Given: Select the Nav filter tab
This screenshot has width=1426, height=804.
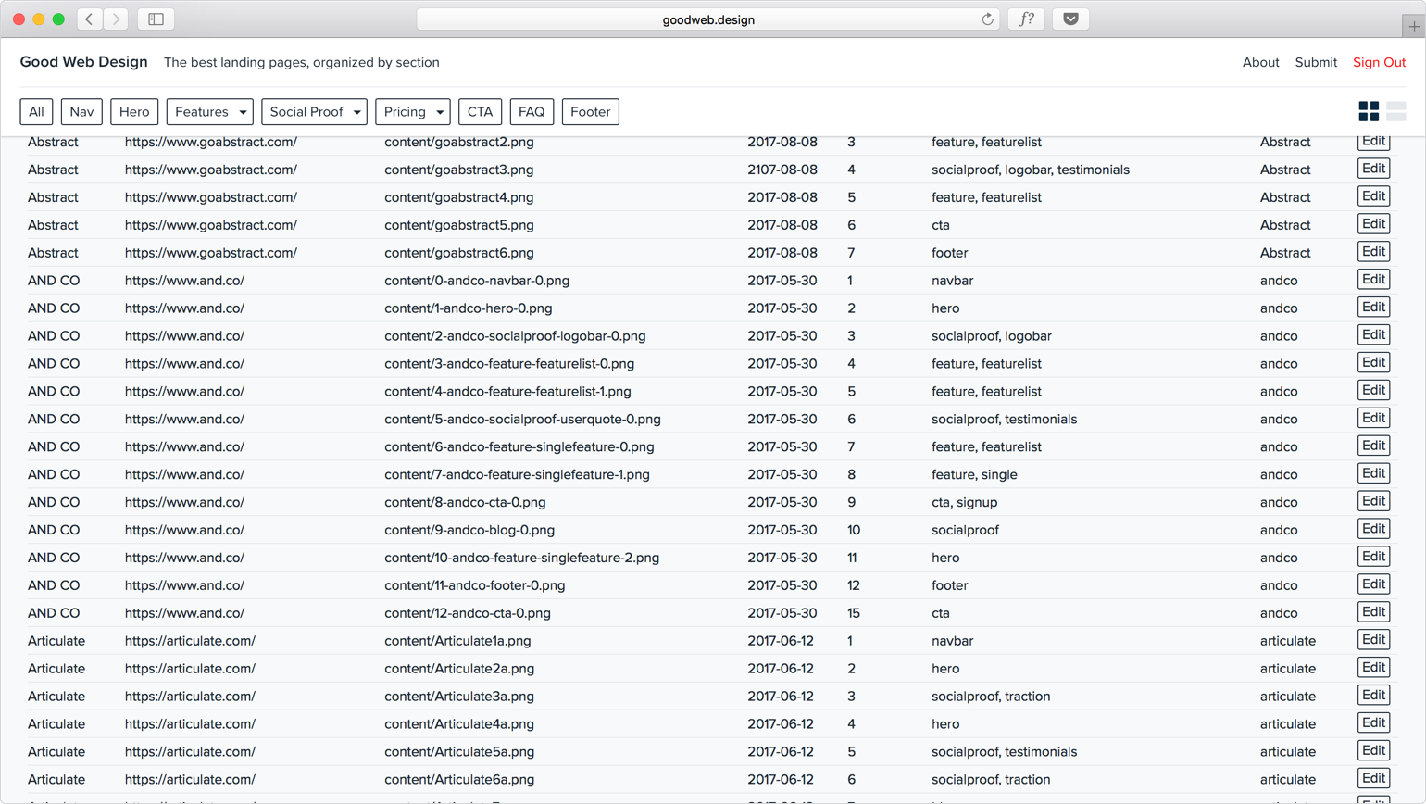Looking at the screenshot, I should [x=81, y=112].
